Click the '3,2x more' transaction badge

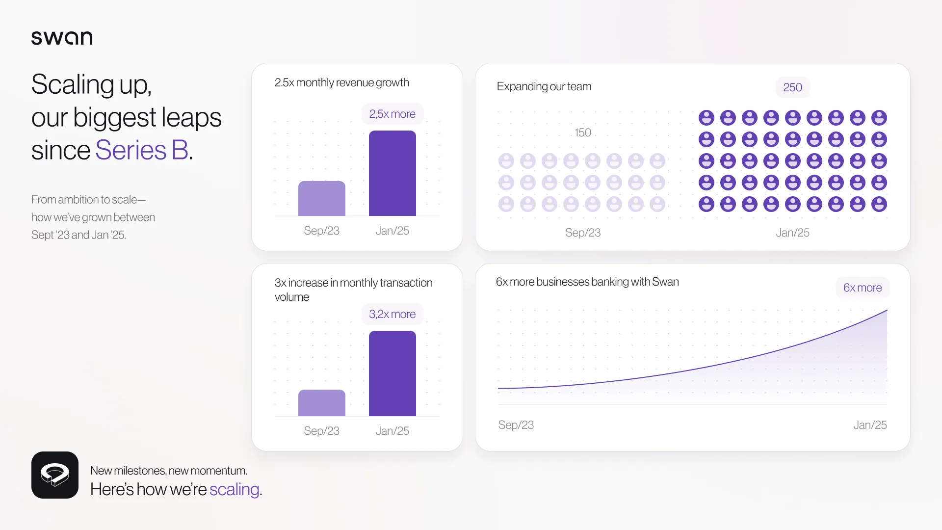[392, 314]
